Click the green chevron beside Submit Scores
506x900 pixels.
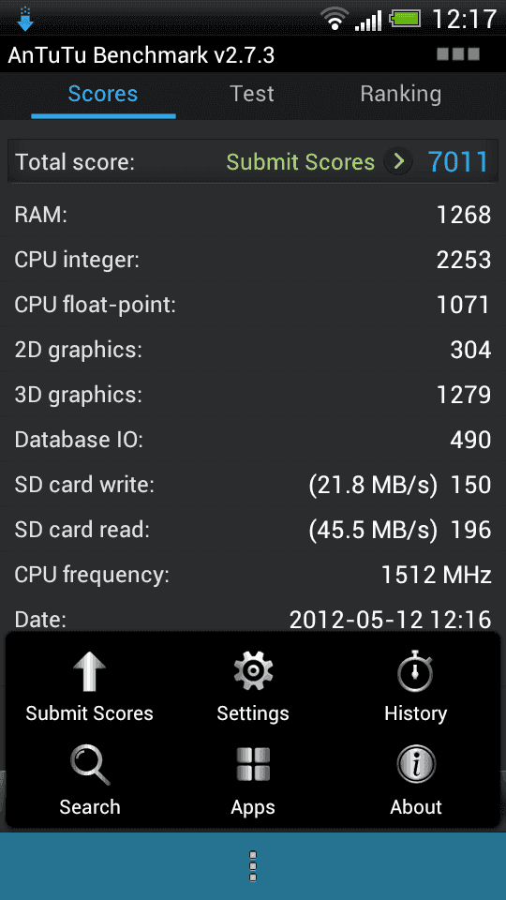(398, 162)
